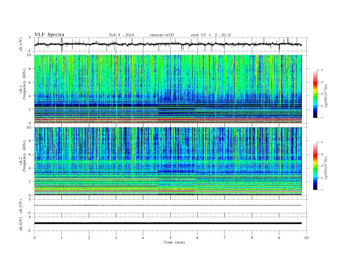Click the ch.2 spectrogram panel
This screenshot has height=267, width=345.
(168, 161)
